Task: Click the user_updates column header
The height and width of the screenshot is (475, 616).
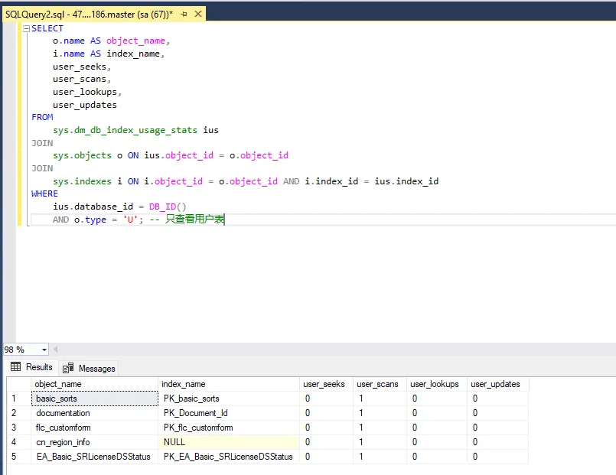Action: [495, 384]
